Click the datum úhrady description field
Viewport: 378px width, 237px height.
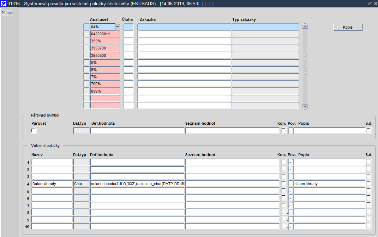point(329,184)
